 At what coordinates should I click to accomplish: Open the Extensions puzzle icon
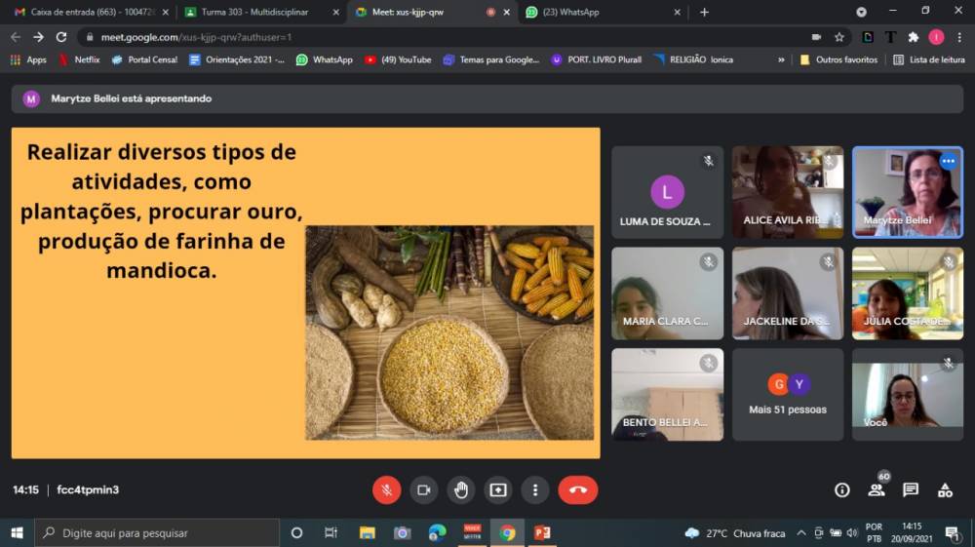tap(914, 37)
